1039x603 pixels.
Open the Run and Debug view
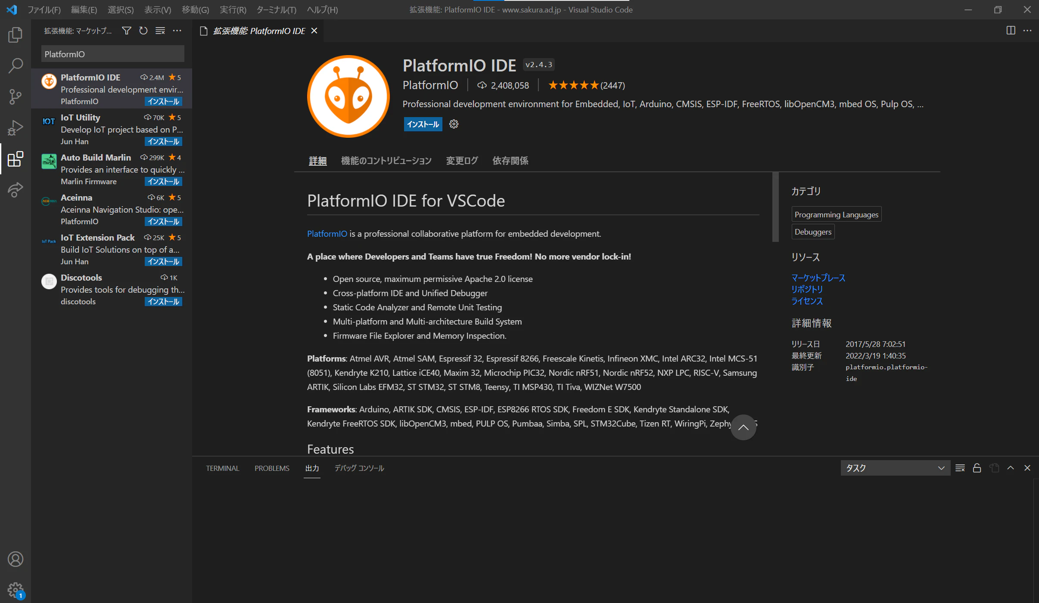16,128
